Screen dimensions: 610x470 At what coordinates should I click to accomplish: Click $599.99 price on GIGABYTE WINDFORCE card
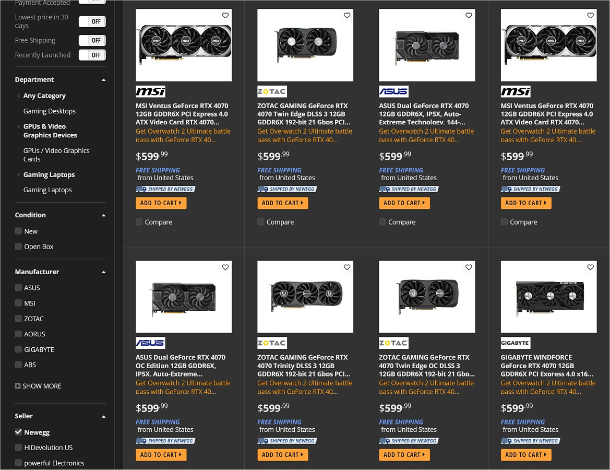click(517, 408)
